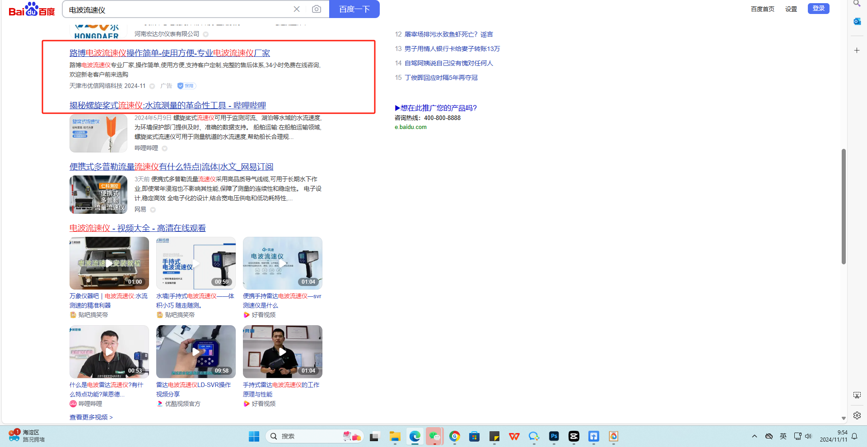The width and height of the screenshot is (867, 447).
Task: Click the plus icon in Edge sidebar
Action: coord(857,51)
